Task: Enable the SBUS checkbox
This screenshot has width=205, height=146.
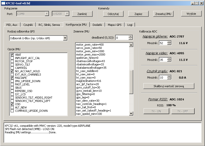Action: (12, 88)
